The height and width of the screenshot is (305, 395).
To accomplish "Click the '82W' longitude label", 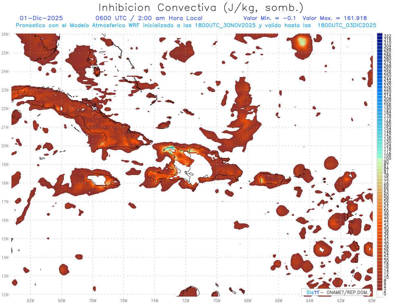I will coord(30,300).
